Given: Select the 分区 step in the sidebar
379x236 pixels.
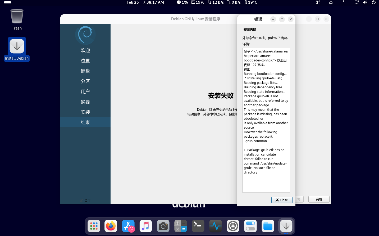Looking at the screenshot, I should pos(85,81).
